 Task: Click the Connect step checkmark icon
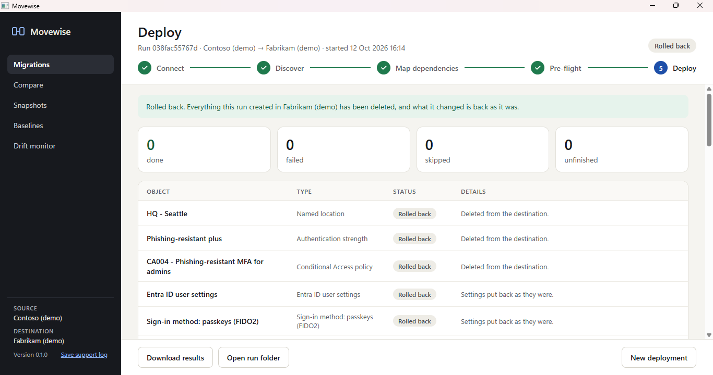(x=145, y=68)
